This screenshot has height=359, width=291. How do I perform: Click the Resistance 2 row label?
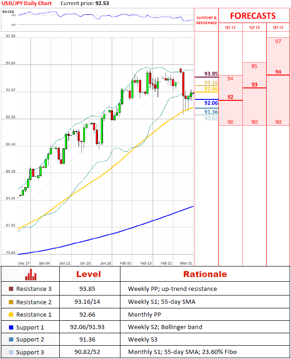coord(34,302)
